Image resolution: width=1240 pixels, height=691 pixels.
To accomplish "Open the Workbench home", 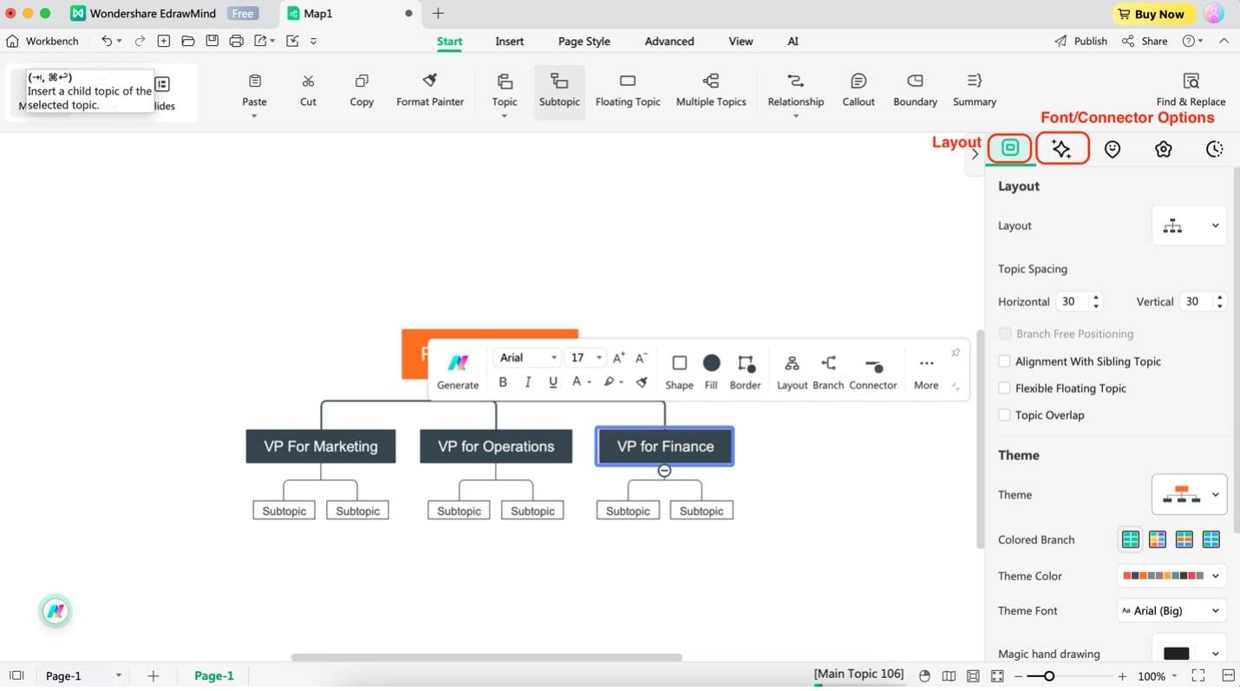I will 42,41.
